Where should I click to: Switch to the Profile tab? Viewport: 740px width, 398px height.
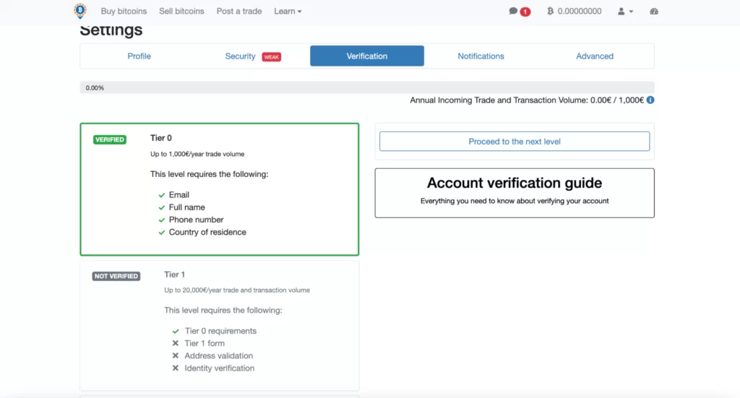pyautogui.click(x=139, y=56)
